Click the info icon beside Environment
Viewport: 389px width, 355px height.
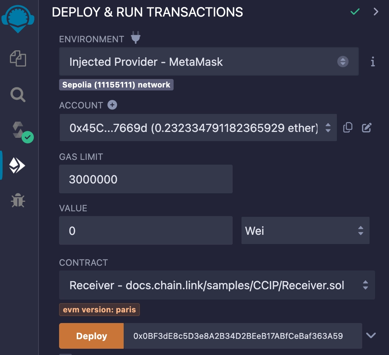[x=372, y=62]
